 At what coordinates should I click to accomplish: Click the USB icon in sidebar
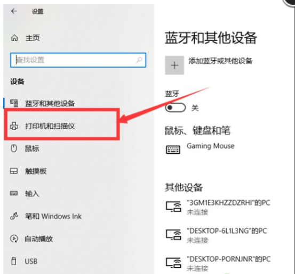tap(14, 261)
